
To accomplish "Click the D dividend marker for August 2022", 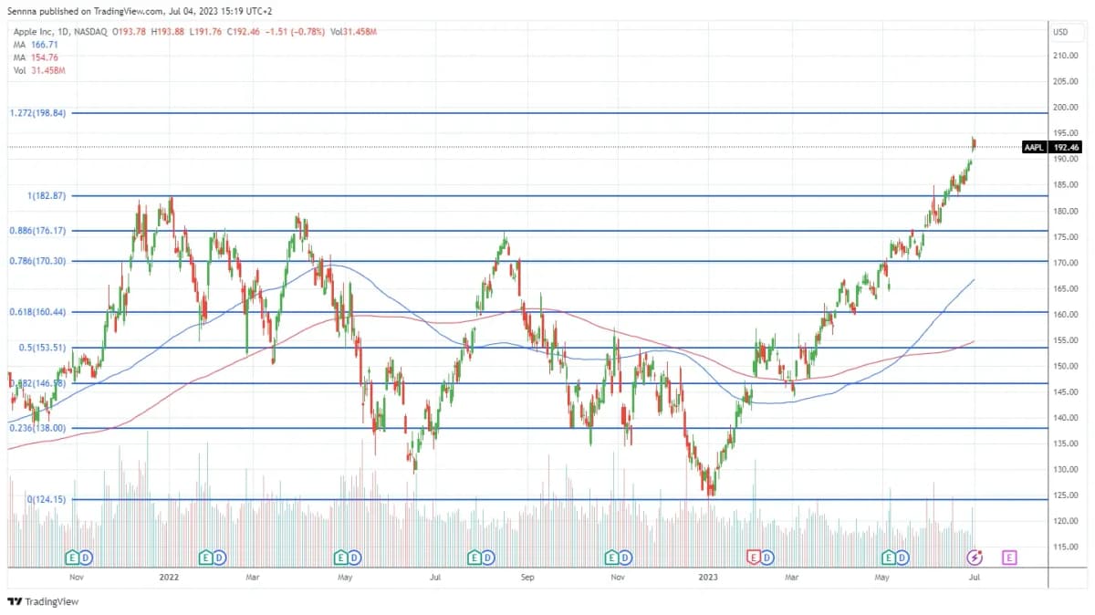I will pos(488,557).
